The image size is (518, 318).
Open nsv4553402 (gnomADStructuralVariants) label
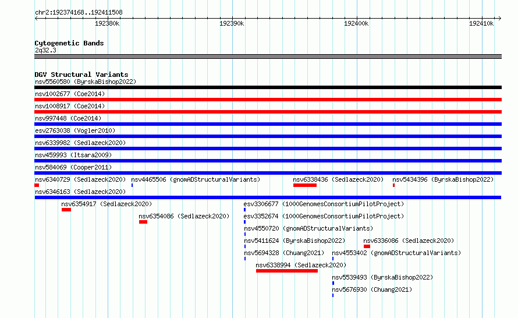pos(396,253)
